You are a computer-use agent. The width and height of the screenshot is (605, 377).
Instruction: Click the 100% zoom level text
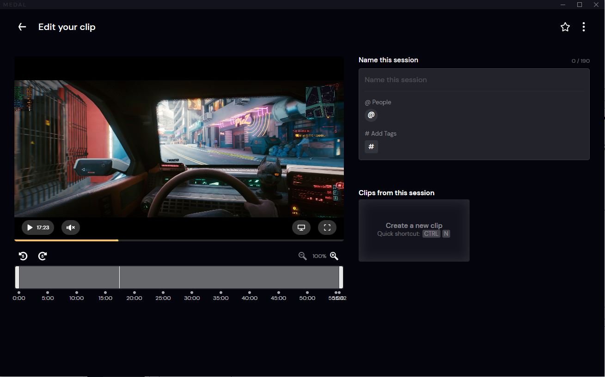(x=319, y=256)
